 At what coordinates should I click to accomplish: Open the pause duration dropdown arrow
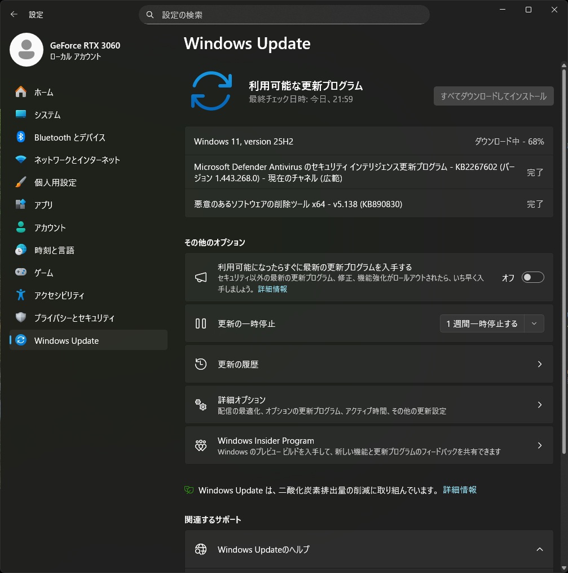coord(534,323)
